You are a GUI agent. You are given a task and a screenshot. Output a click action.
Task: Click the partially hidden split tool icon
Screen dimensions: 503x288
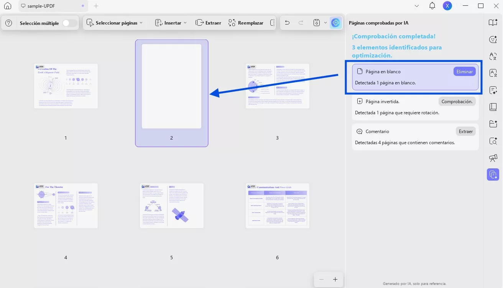click(x=273, y=23)
